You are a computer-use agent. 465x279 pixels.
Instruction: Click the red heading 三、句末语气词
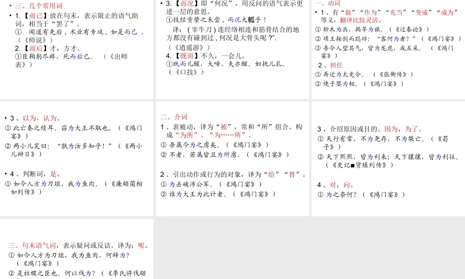(x=32, y=246)
